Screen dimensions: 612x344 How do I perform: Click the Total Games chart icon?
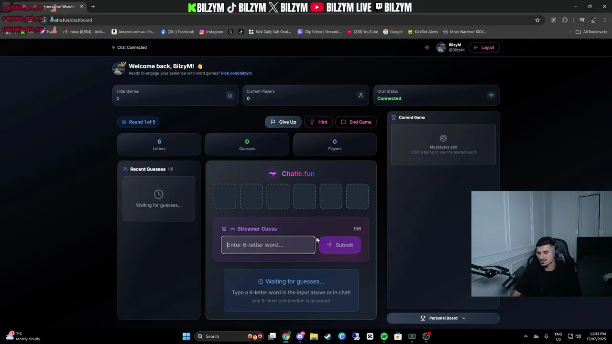(x=230, y=95)
